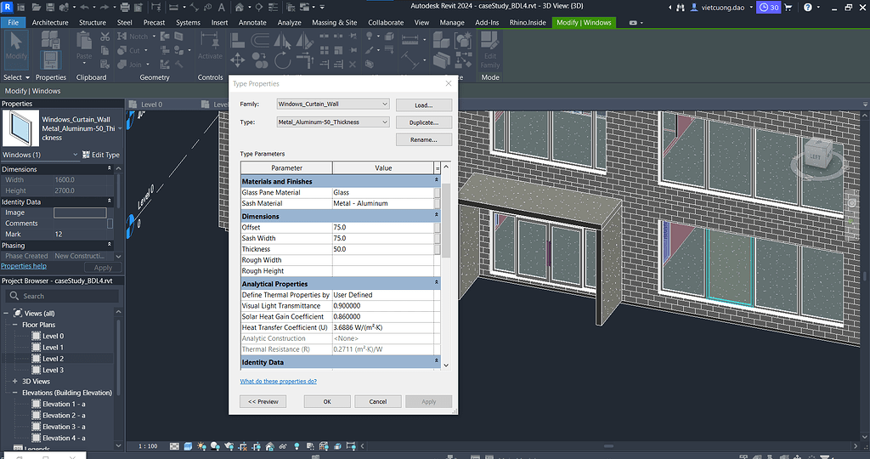Collapse the Floor Plans tree node
The height and width of the screenshot is (459, 870).
[x=15, y=325]
